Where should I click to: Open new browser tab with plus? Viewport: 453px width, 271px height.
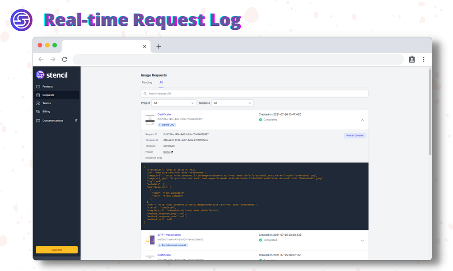point(159,47)
